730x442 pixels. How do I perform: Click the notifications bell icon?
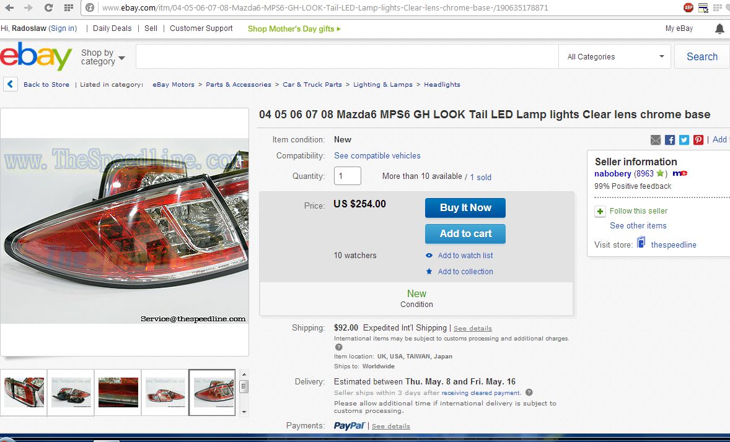pos(719,29)
